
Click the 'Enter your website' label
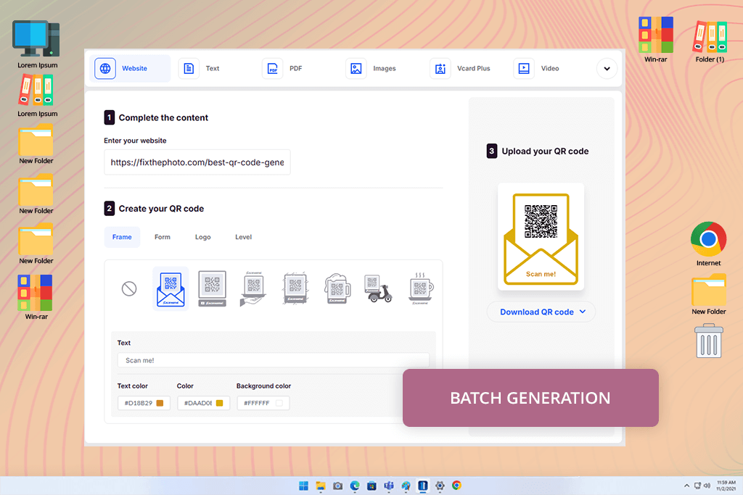(x=135, y=141)
